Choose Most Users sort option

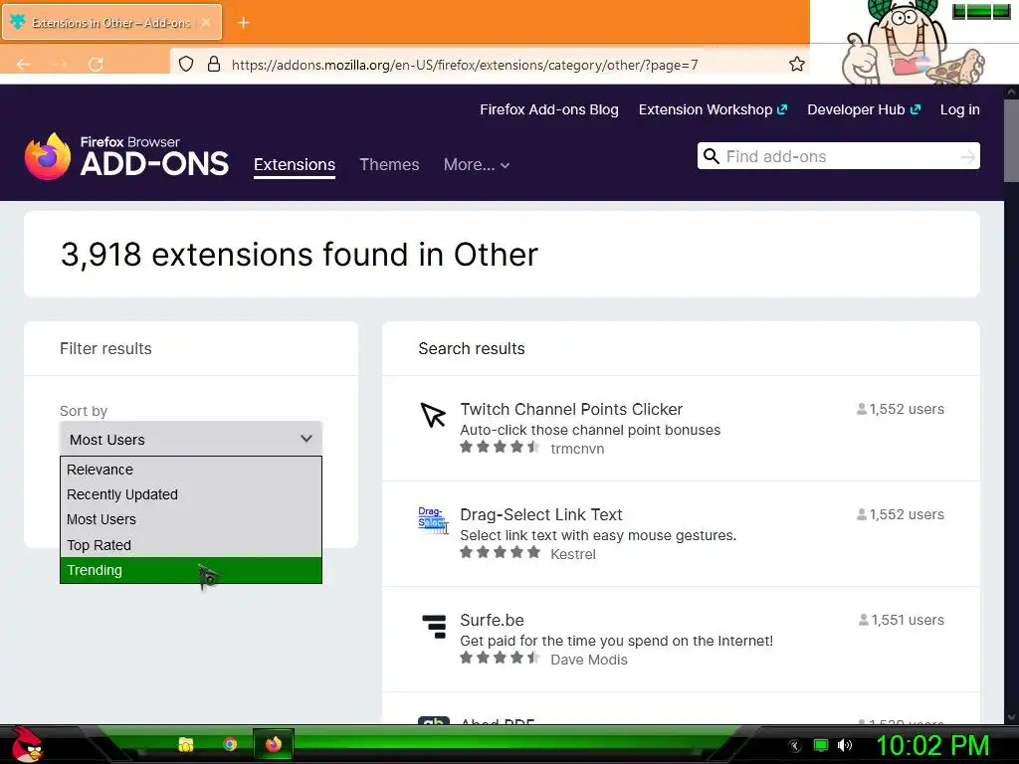(191, 519)
